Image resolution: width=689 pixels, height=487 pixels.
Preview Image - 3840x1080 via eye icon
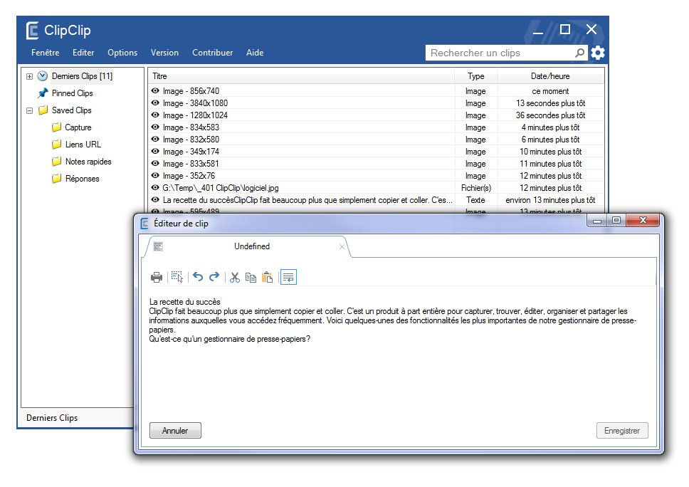tap(155, 103)
